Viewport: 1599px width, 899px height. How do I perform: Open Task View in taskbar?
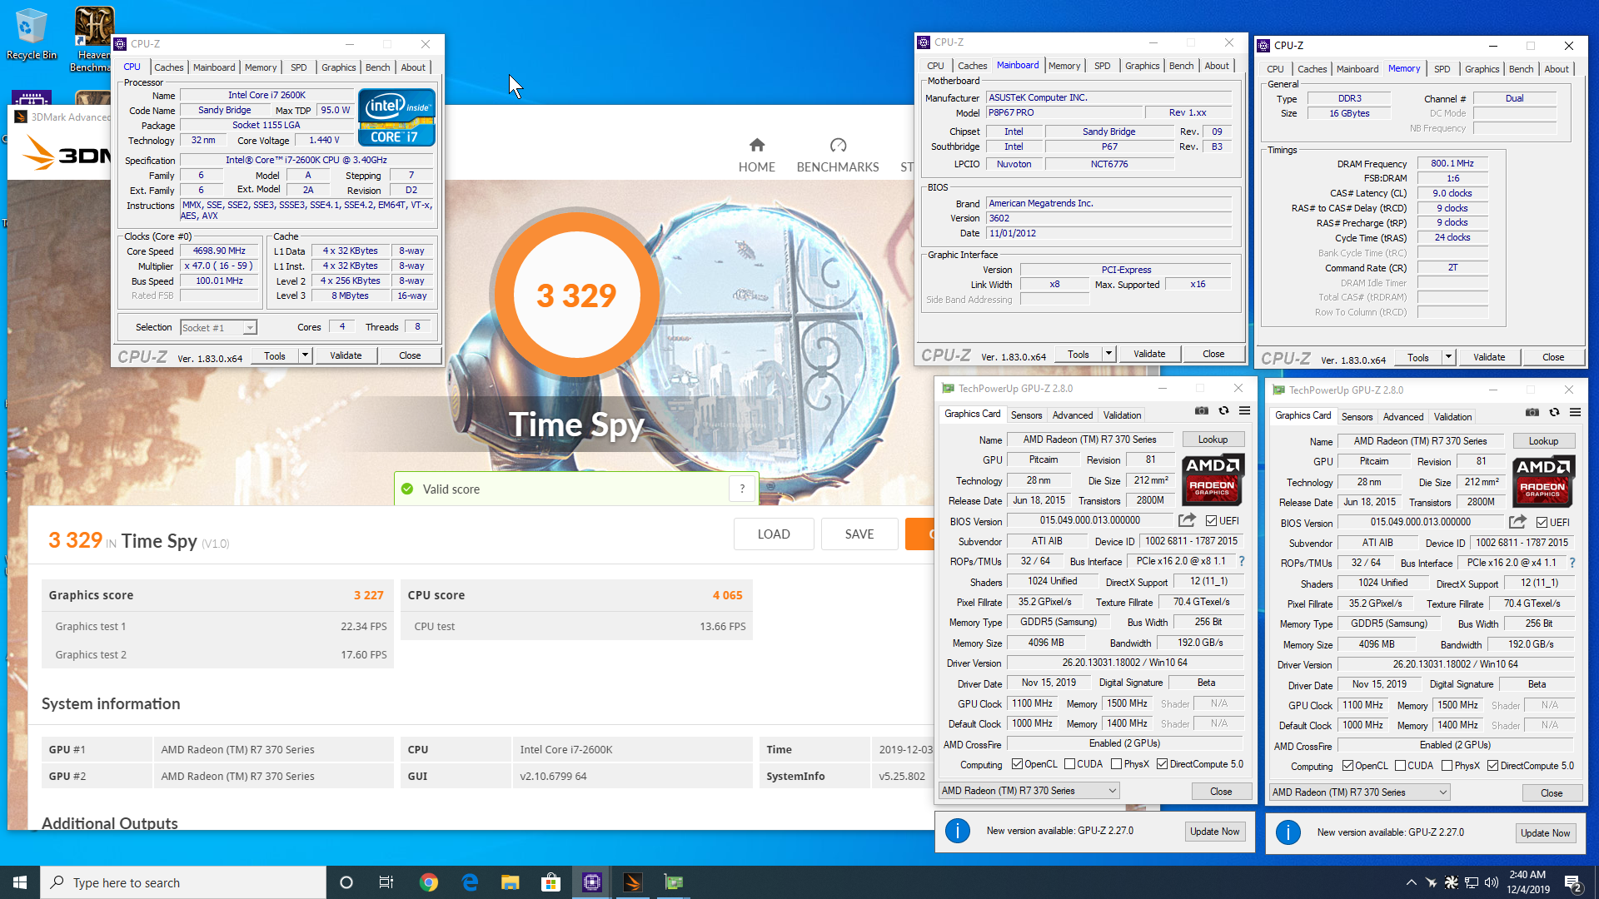(386, 882)
